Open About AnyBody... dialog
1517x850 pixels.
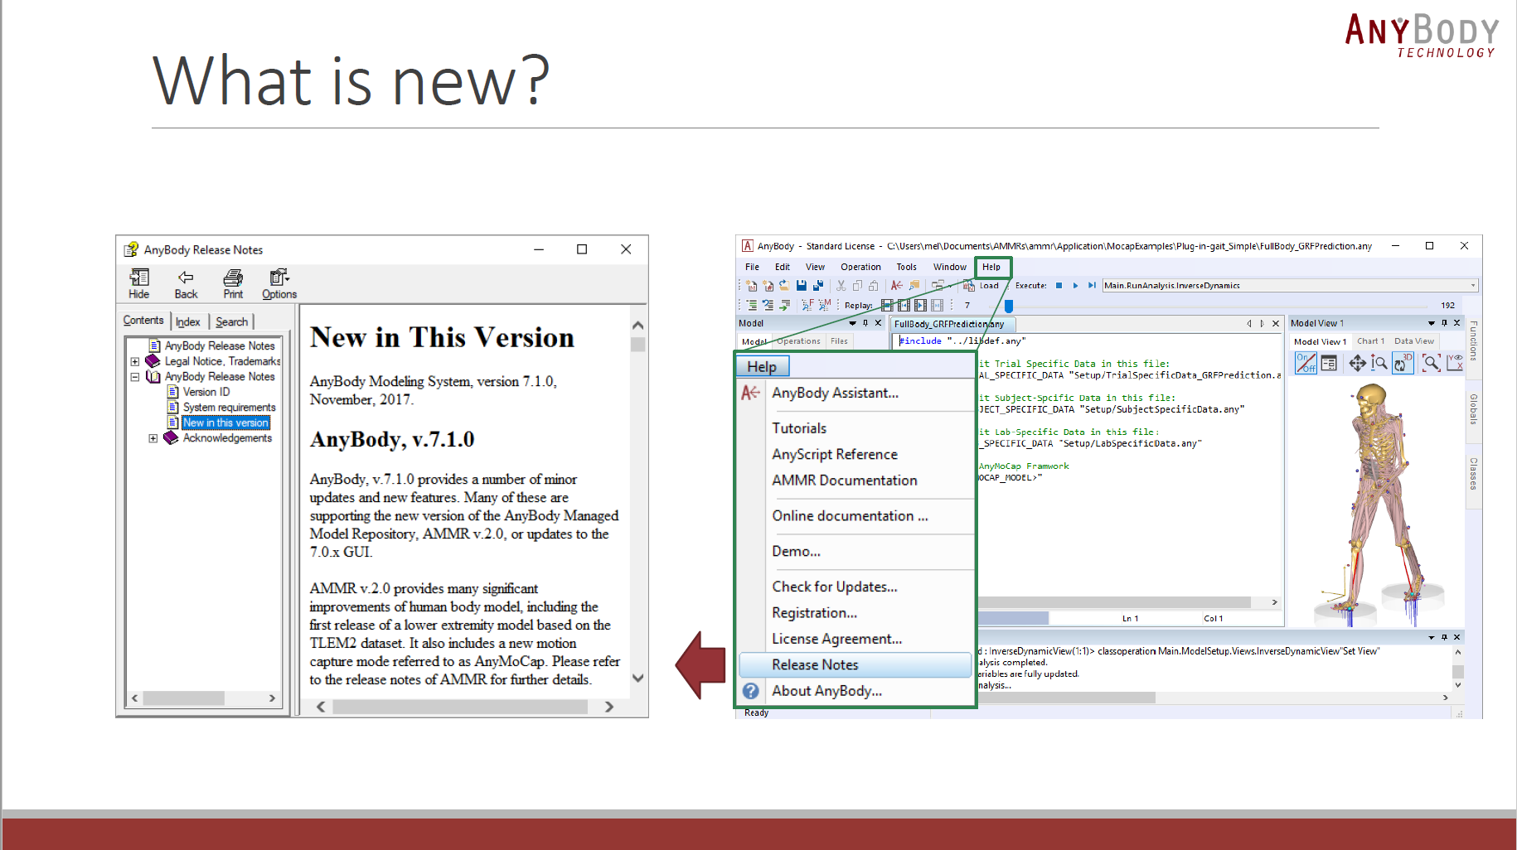tap(826, 691)
